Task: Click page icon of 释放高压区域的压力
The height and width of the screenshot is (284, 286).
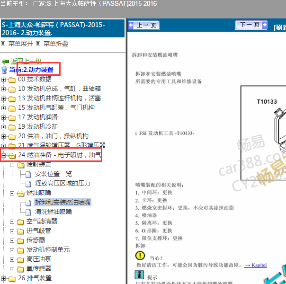Action: 28,184
